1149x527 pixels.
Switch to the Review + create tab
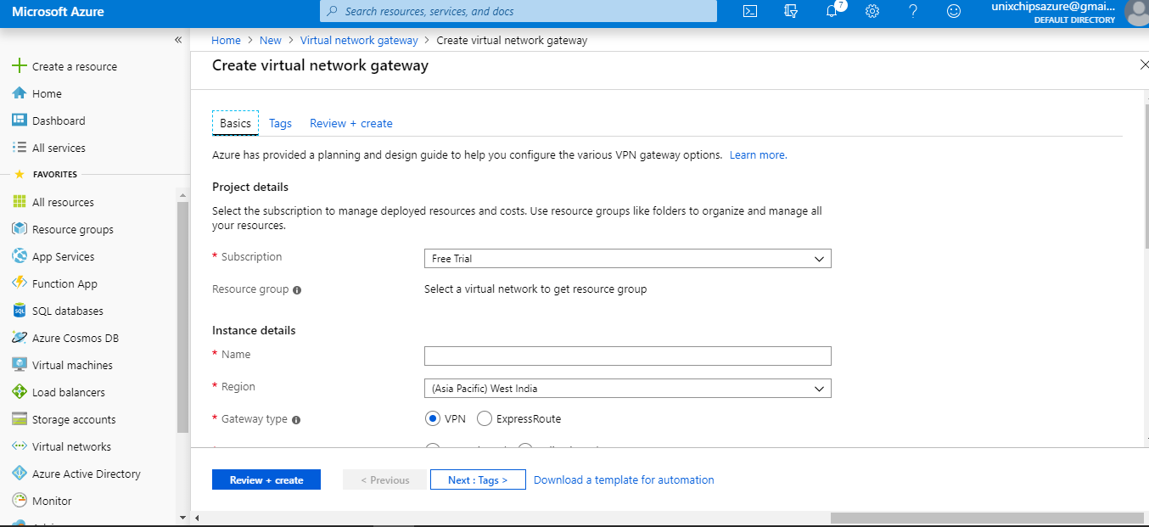point(351,123)
